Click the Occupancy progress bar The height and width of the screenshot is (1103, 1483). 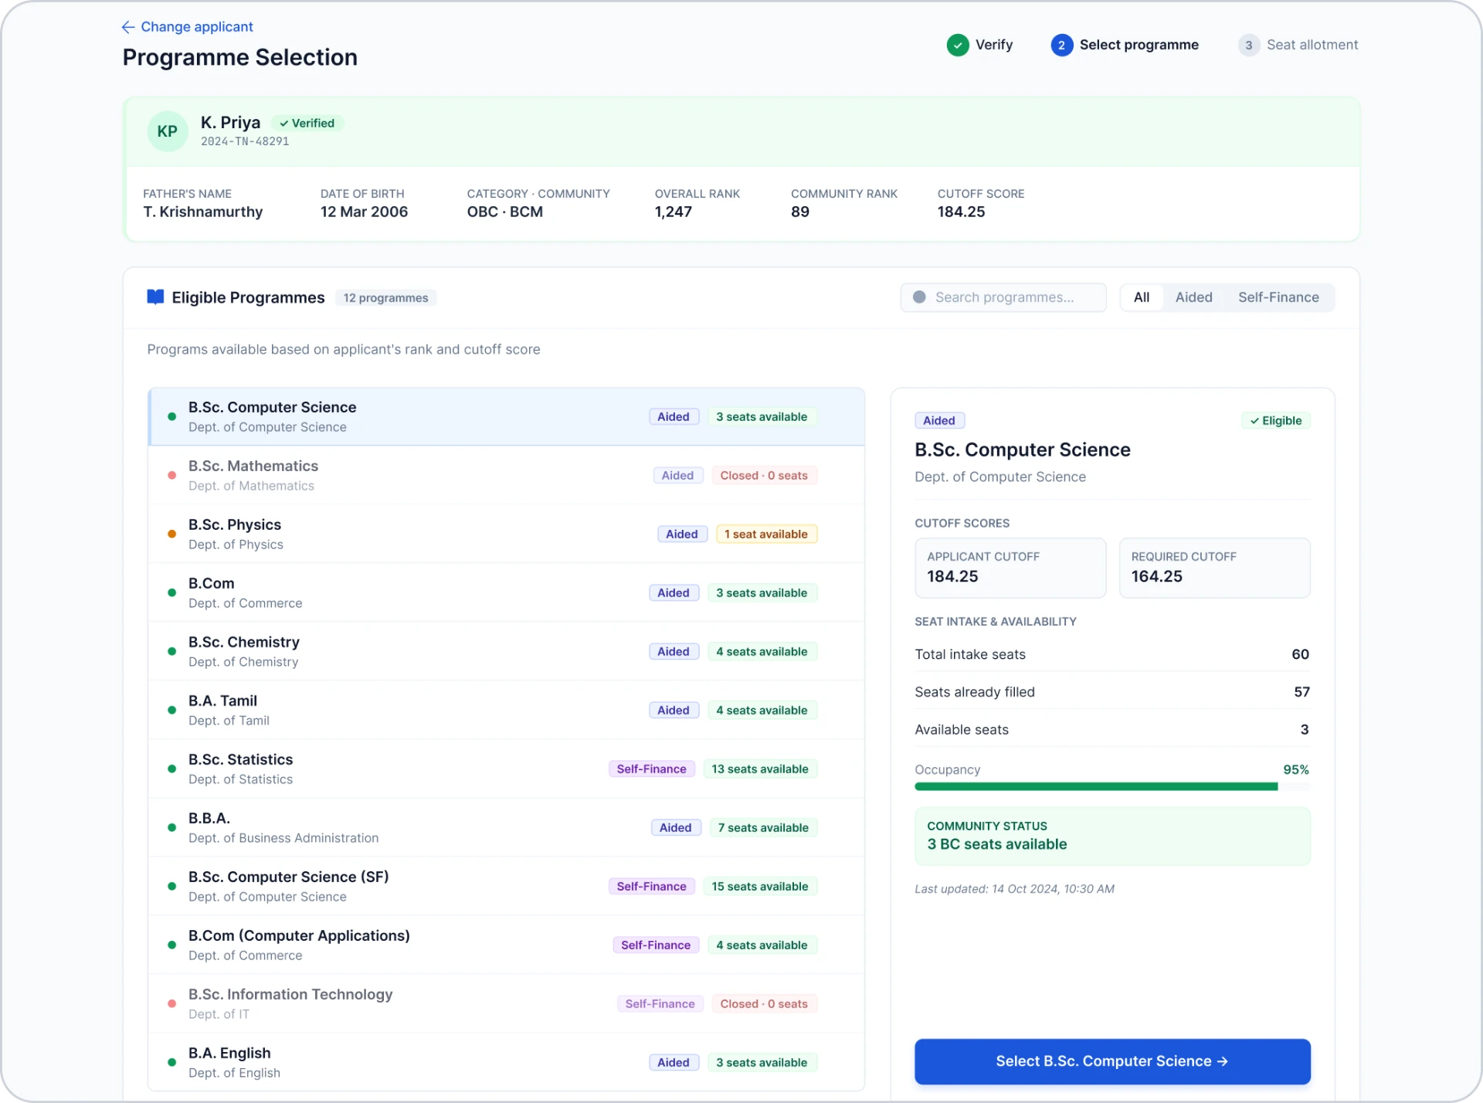click(x=1112, y=787)
